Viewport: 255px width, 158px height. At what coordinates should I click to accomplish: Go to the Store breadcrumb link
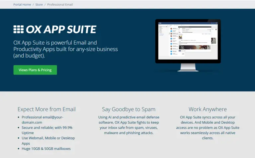pyautogui.click(x=39, y=5)
